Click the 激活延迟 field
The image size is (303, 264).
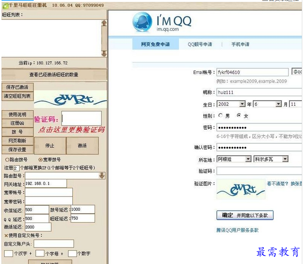point(38,227)
